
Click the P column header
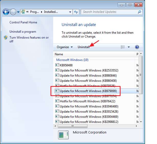pos(137,54)
